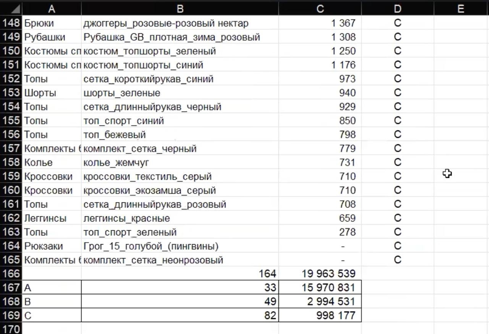Select row 148 header

pos(11,23)
